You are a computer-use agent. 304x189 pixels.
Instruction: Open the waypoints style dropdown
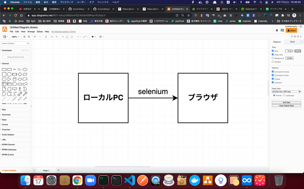pos(85,37)
